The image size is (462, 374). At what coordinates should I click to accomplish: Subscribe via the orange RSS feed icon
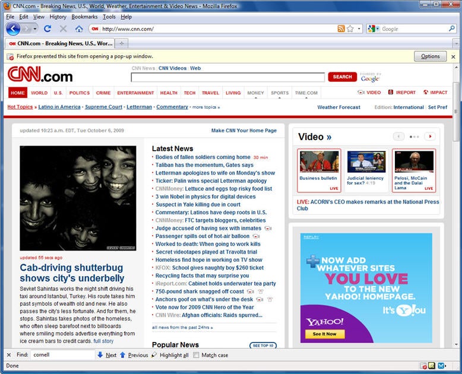coord(341,28)
